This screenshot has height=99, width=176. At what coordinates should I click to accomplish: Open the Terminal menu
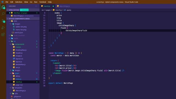pos(43,2)
